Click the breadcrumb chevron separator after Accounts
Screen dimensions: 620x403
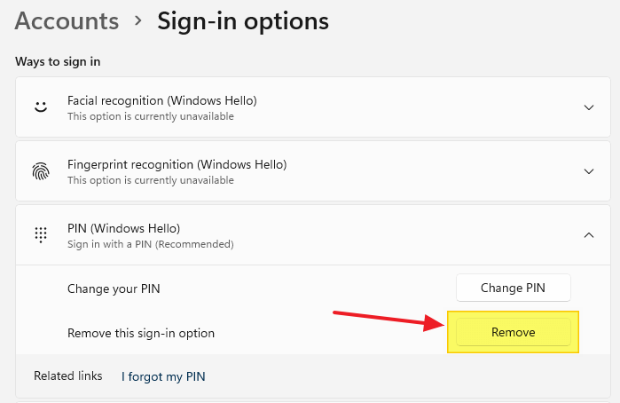point(137,20)
